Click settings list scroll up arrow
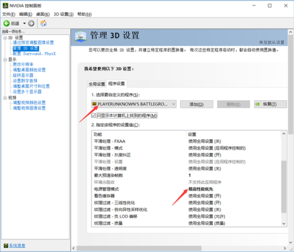Image resolution: width=294 pixels, height=252 pixels. point(284,134)
